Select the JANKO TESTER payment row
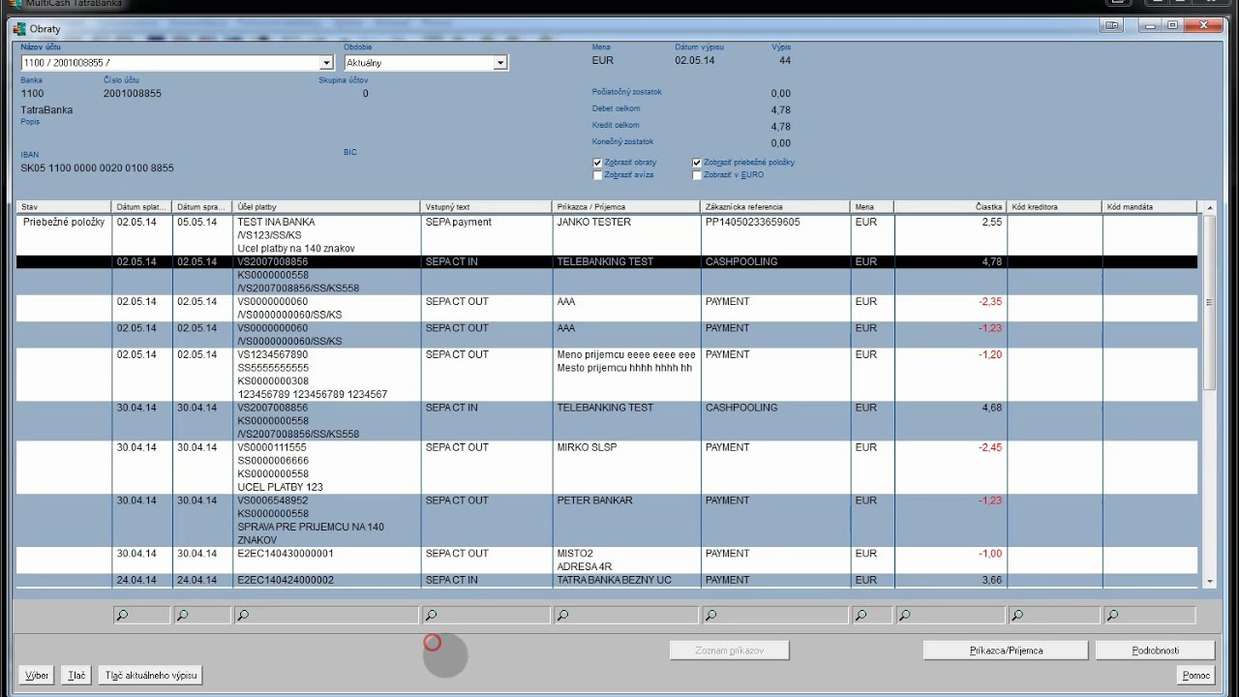This screenshot has height=697, width=1239. coord(607,235)
